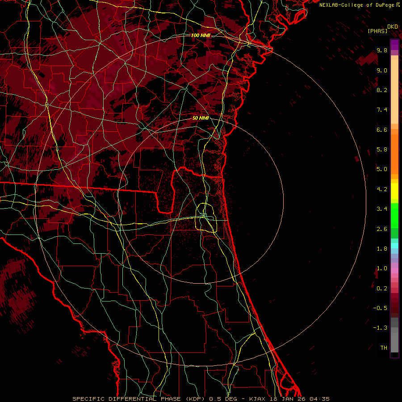Click the 04:35 timestamp in caption
This screenshot has height=402, width=402.
click(x=319, y=399)
